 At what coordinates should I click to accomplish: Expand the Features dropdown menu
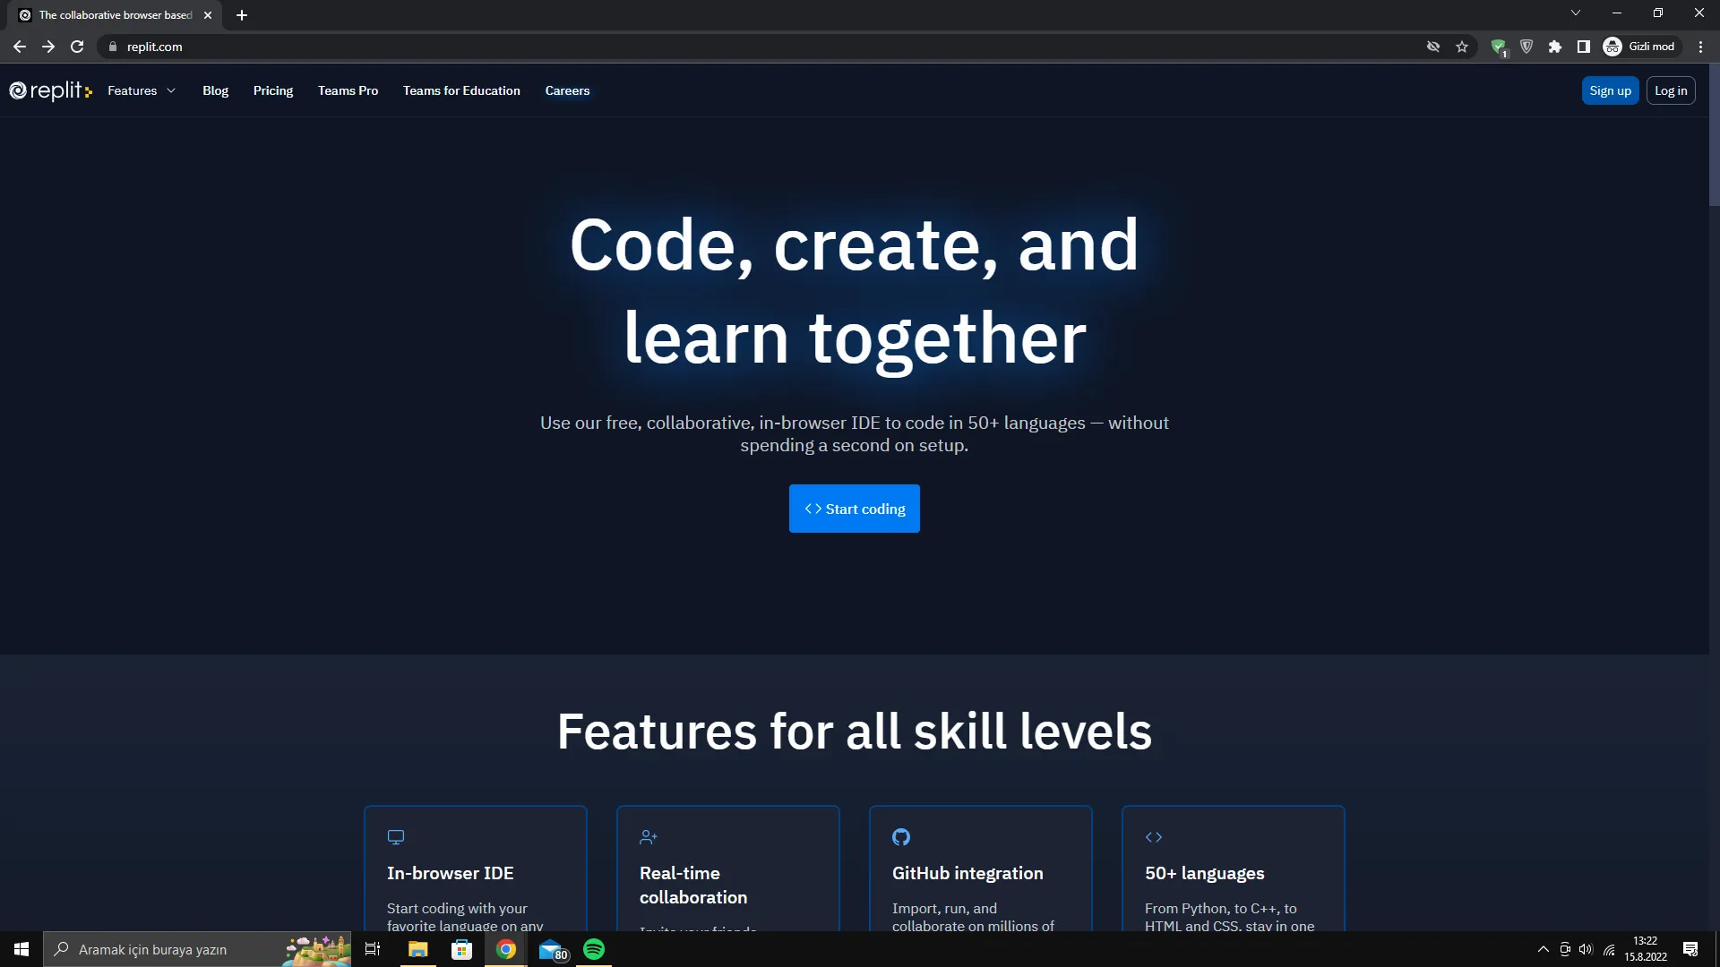pyautogui.click(x=142, y=90)
